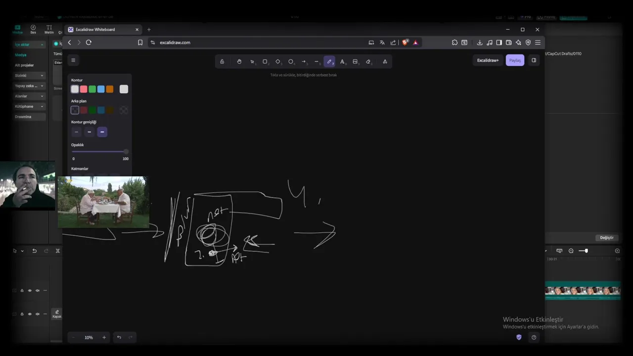Choose the dark green Arka plan background
Viewport: 633px width, 356px height.
click(x=92, y=110)
